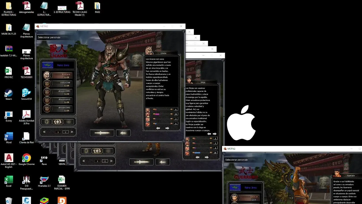Open the PA02 compressed folder
This screenshot has width=362, height=204.
click(97, 8)
